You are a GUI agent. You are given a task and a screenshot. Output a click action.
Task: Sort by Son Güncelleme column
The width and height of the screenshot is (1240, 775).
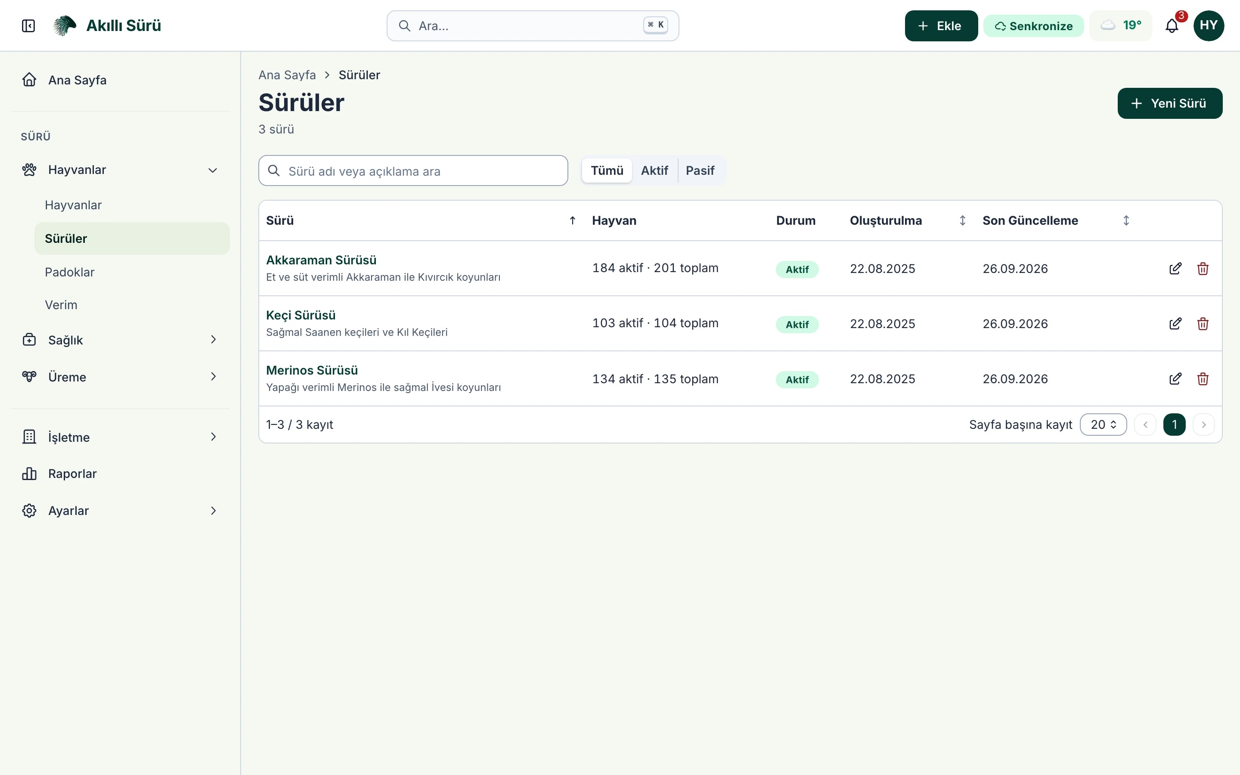click(1126, 220)
